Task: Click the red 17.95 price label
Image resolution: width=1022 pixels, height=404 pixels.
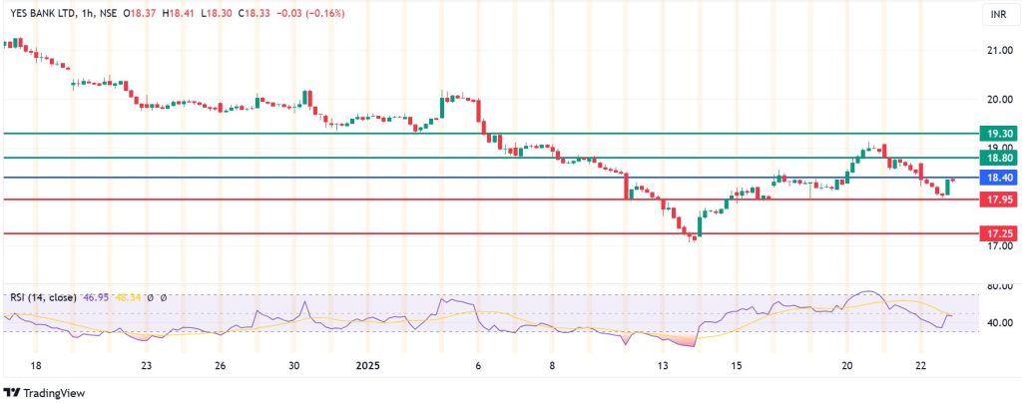Action: (x=999, y=200)
